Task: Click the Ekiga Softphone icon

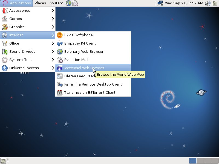Action: click(60, 35)
